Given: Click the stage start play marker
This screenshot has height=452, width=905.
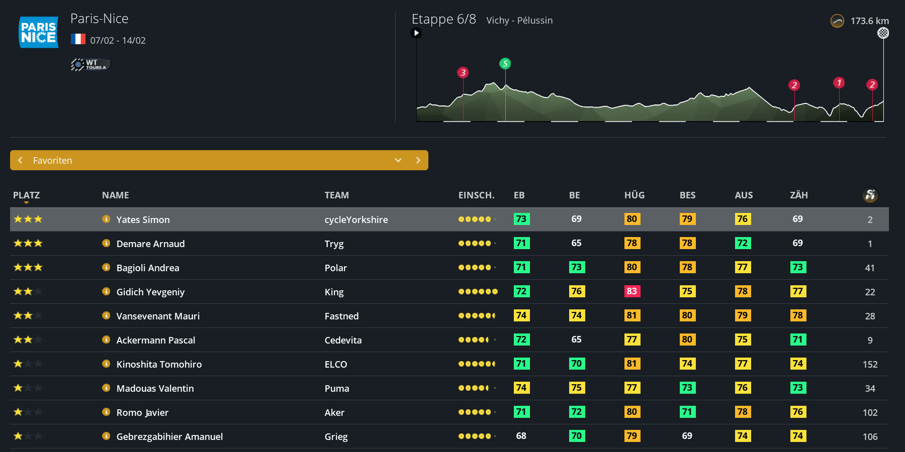Looking at the screenshot, I should pyautogui.click(x=416, y=33).
